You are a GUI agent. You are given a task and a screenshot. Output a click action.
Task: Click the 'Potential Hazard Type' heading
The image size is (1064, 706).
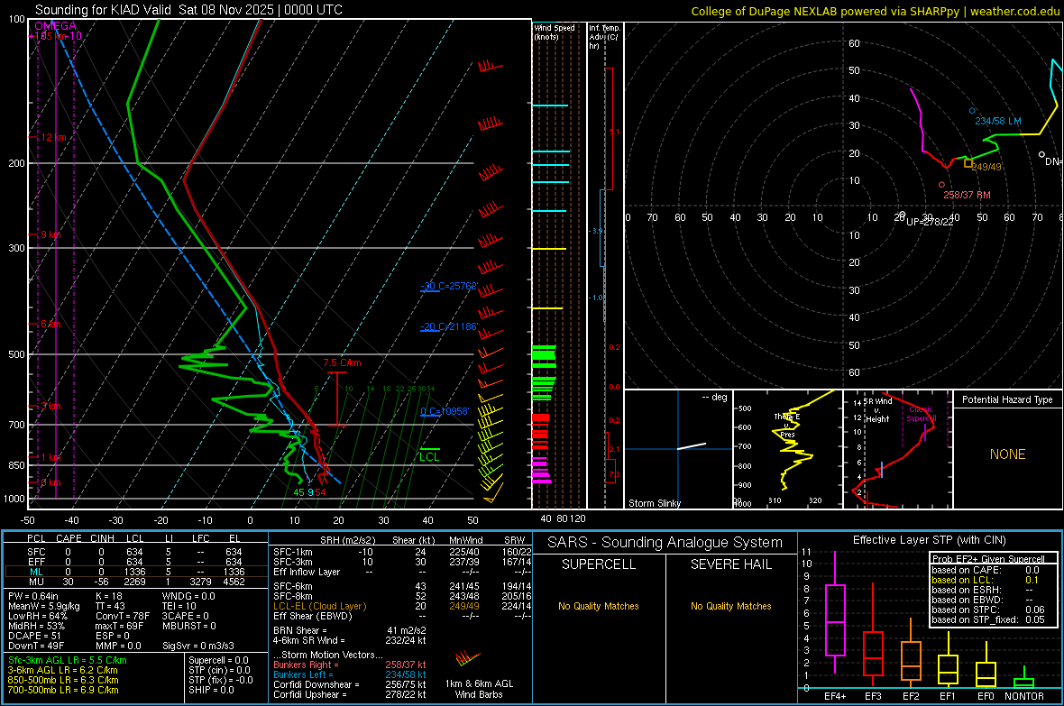click(x=1007, y=399)
